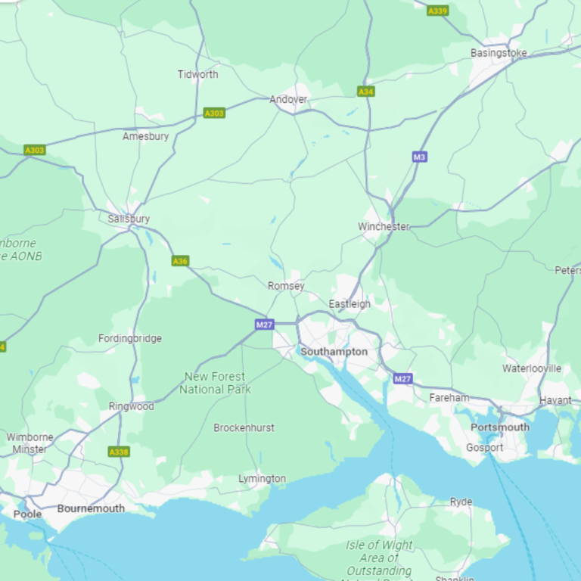Screen dimensions: 581x581
Task: Select the A339 road marker
Action: 437,11
